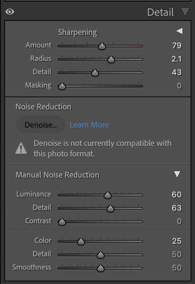Viewport: 195px width, 284px height.
Task: Click the Luminance slider handle
Action: [x=108, y=195]
